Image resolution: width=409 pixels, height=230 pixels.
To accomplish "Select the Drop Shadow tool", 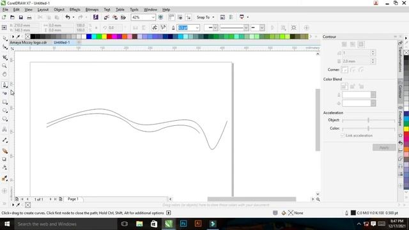I will 4,159.
